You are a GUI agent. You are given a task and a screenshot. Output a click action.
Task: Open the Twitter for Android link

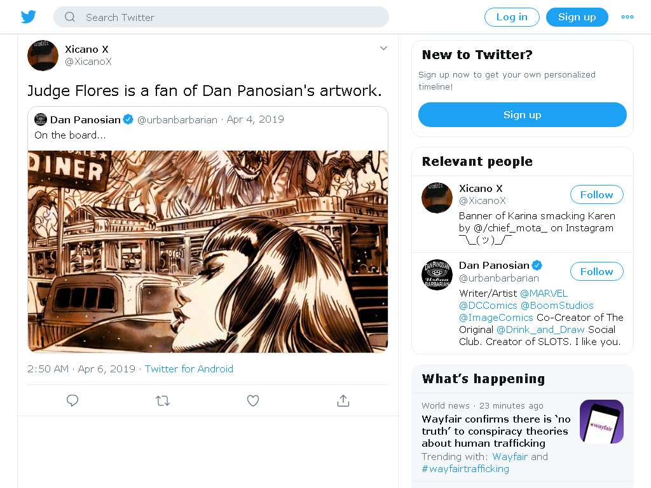(189, 369)
